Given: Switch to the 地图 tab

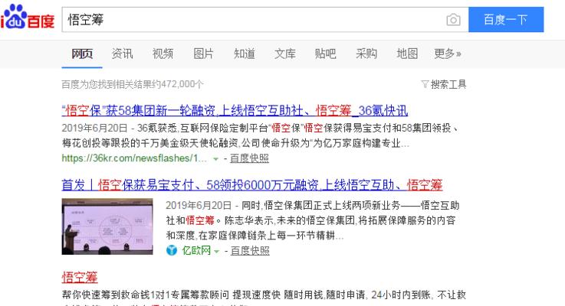Looking at the screenshot, I should 407,54.
